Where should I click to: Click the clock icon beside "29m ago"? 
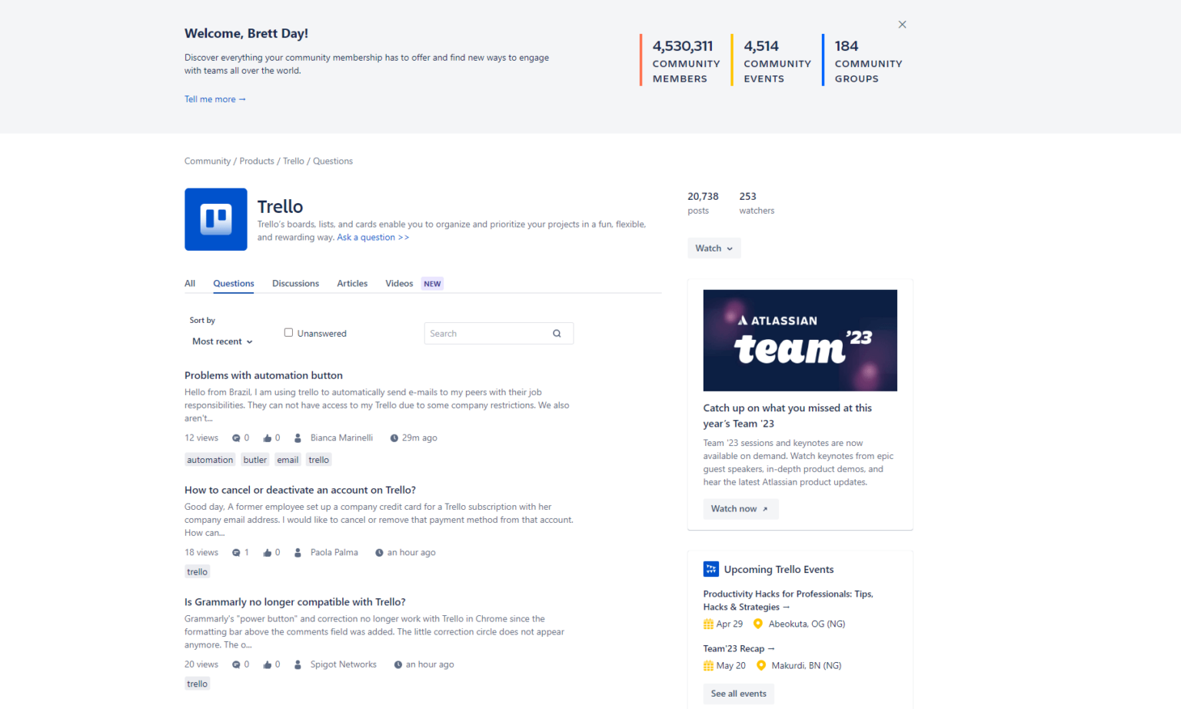pyautogui.click(x=393, y=438)
